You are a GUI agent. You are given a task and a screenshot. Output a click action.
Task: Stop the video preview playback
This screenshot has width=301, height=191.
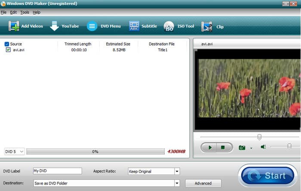[223, 148]
